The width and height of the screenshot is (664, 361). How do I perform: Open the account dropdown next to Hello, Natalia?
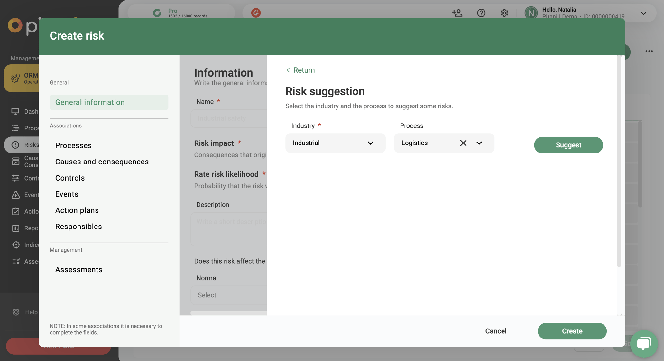pos(643,13)
